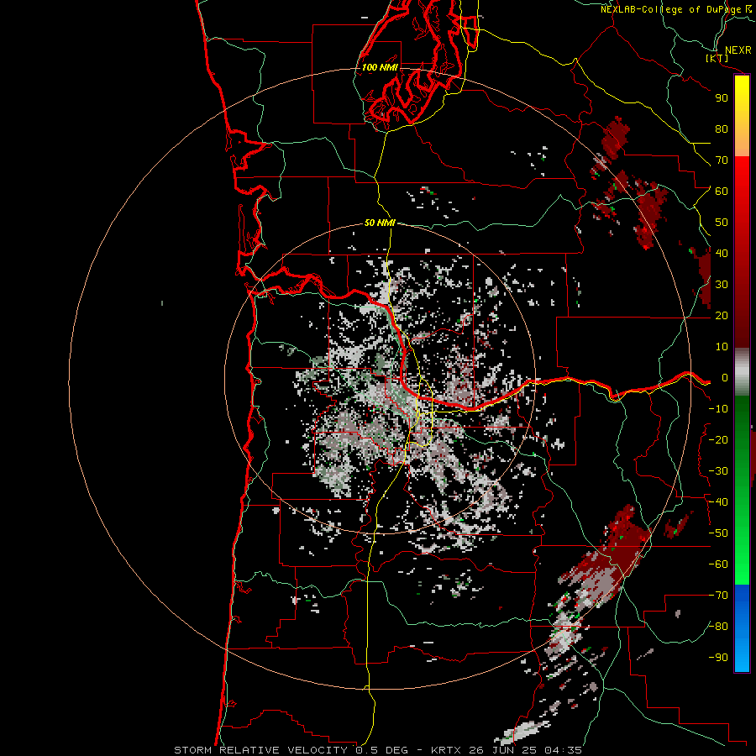
Task: Click the -20 value on the velocity scale
Action: [x=718, y=440]
